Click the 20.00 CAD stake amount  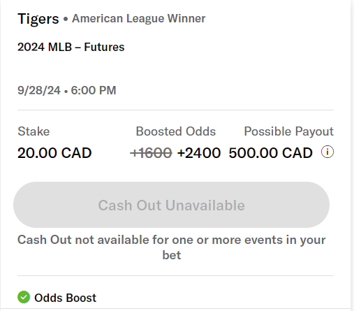pos(54,153)
